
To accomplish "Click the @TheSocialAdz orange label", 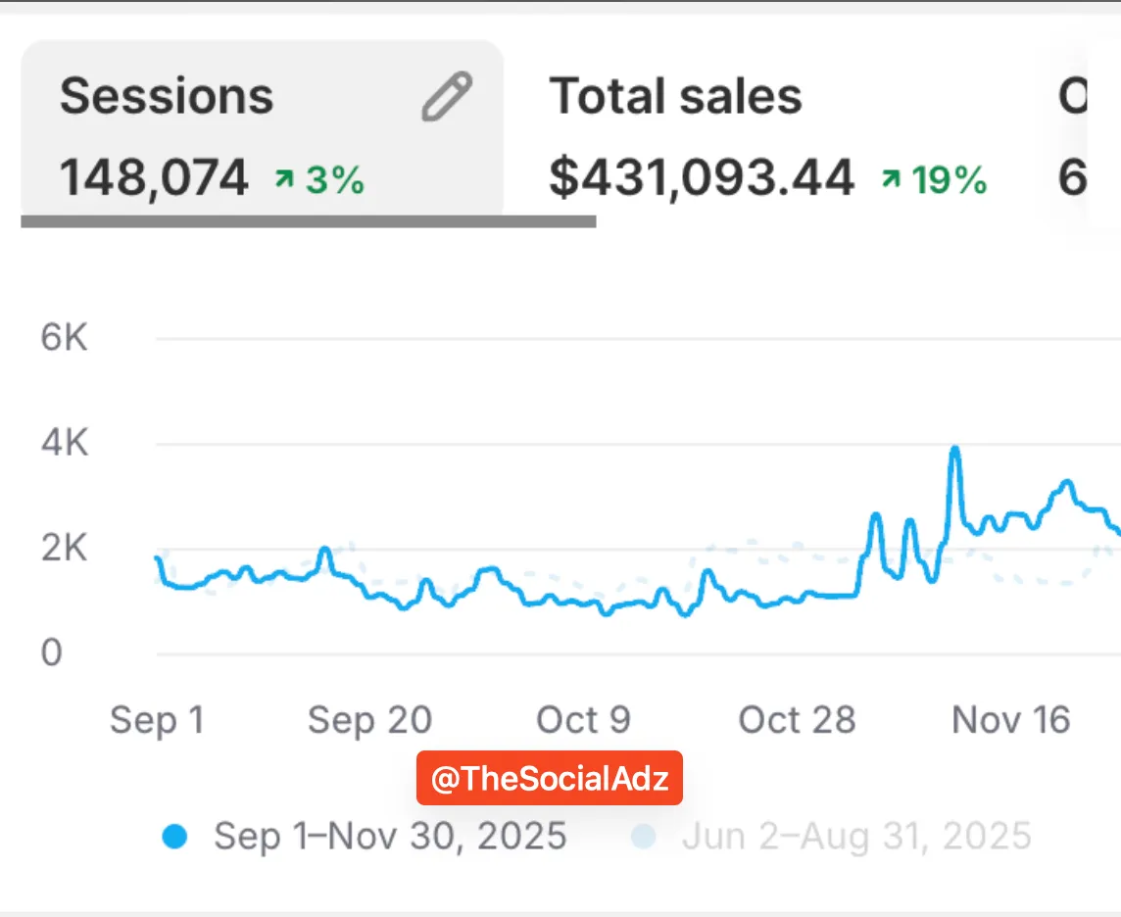I will click(550, 779).
